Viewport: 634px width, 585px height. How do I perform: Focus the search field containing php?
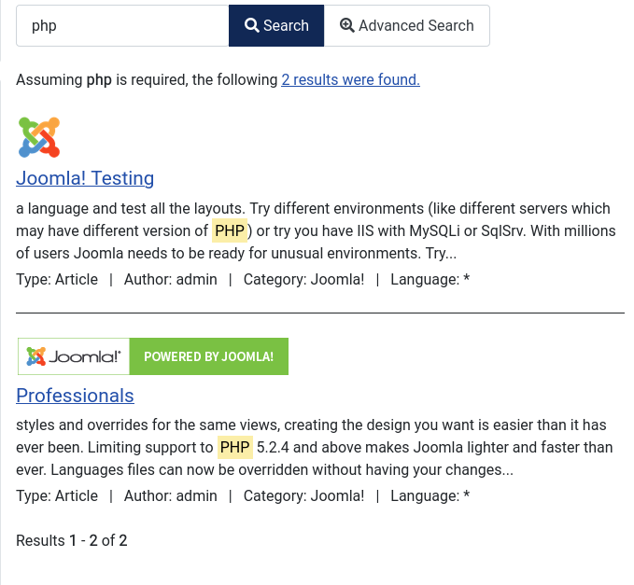[x=122, y=26]
